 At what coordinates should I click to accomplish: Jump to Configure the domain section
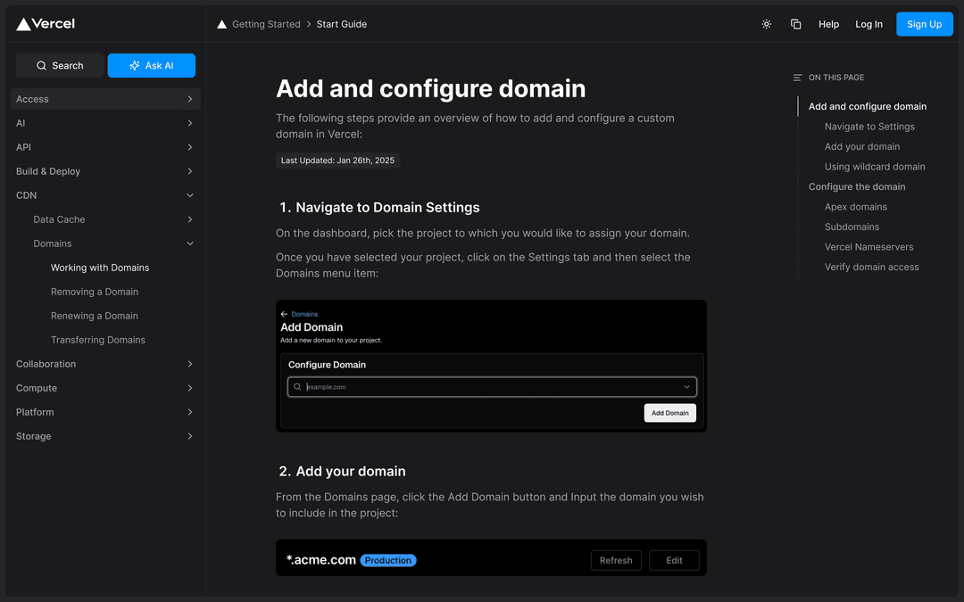coord(856,186)
